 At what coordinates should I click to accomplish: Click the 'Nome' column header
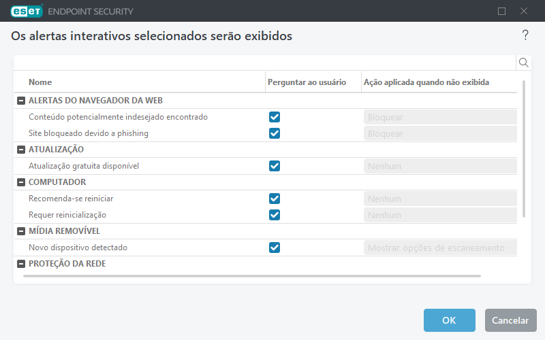[40, 82]
